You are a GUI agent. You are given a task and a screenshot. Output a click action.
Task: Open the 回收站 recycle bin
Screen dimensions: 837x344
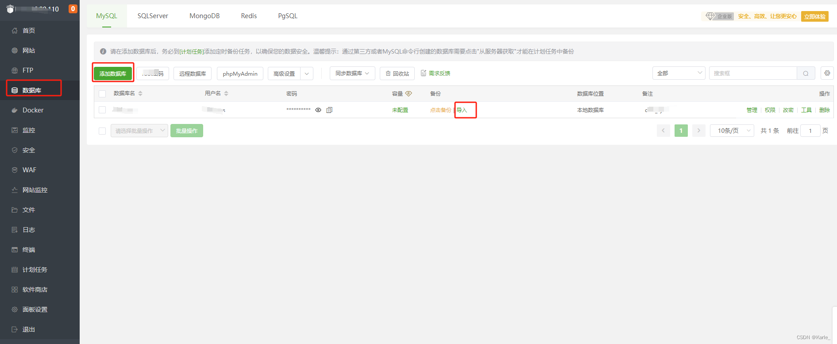click(x=397, y=73)
